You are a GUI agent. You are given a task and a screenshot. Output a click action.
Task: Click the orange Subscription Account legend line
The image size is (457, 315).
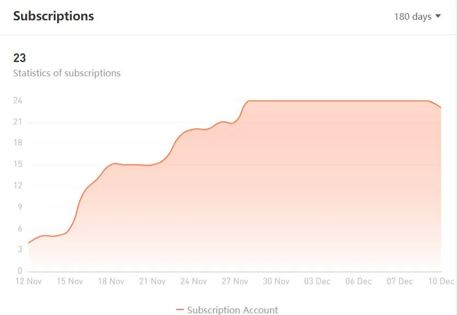coord(180,310)
